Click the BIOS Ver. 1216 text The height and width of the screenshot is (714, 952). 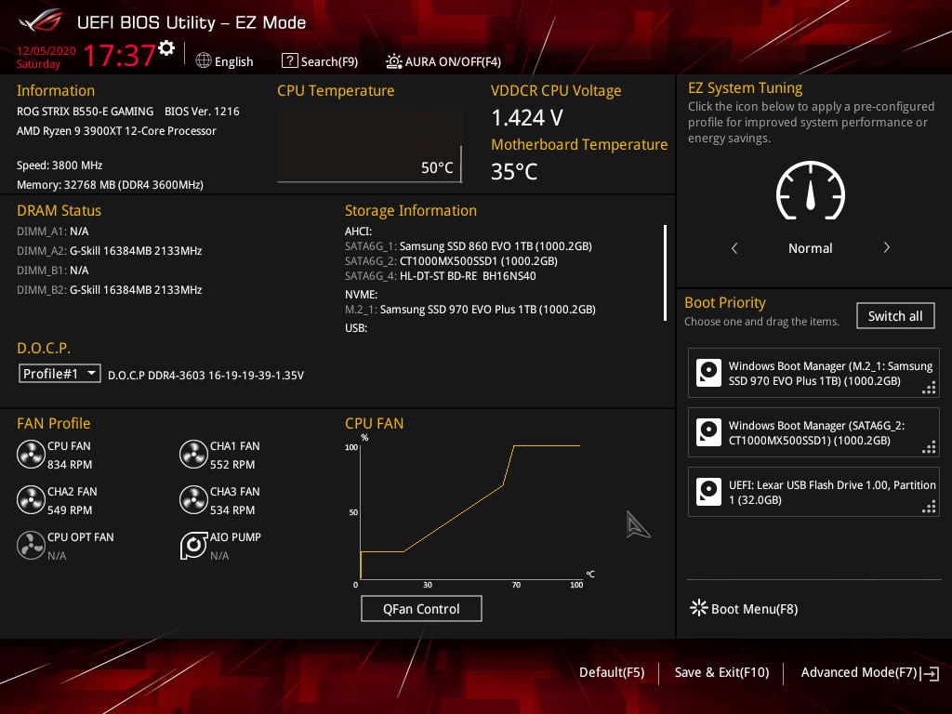coord(202,112)
